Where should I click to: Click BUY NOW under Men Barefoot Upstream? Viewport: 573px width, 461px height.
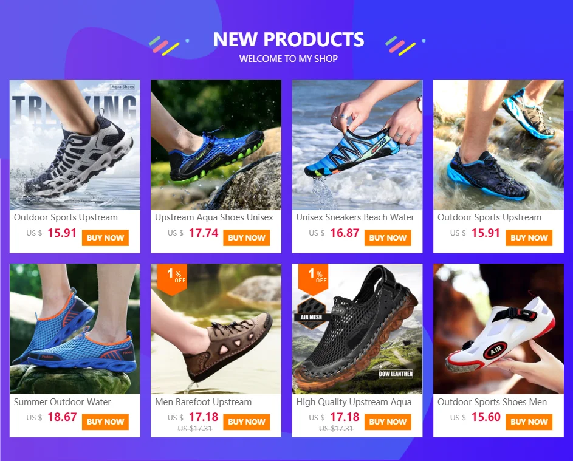coord(246,422)
